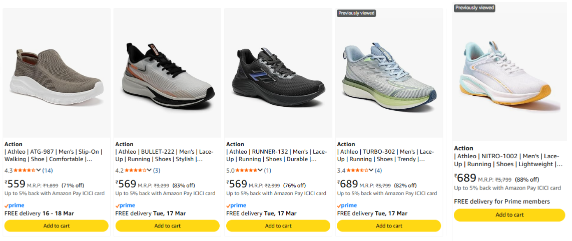Expand the 4.3 star rating popover chevron
Viewport: 572px width, 241px height.
pos(39,171)
